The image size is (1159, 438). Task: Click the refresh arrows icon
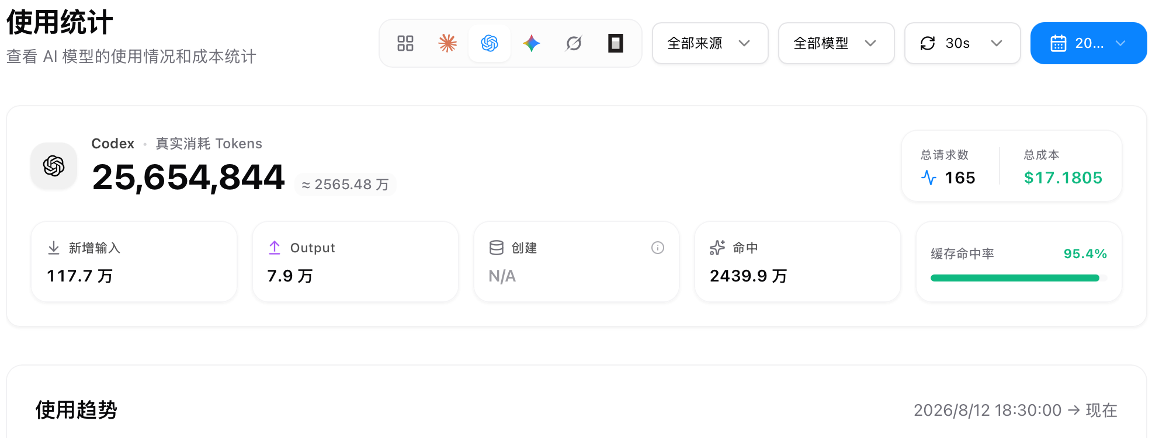point(928,43)
